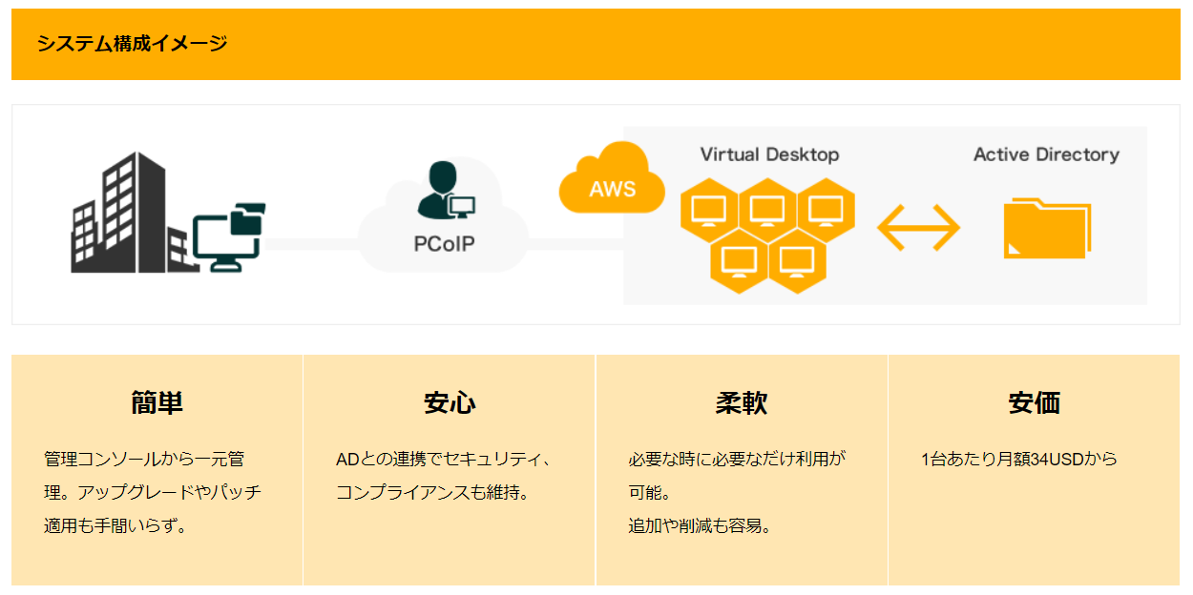Click the 安心 card heading
1193x595 pixels.
450,402
